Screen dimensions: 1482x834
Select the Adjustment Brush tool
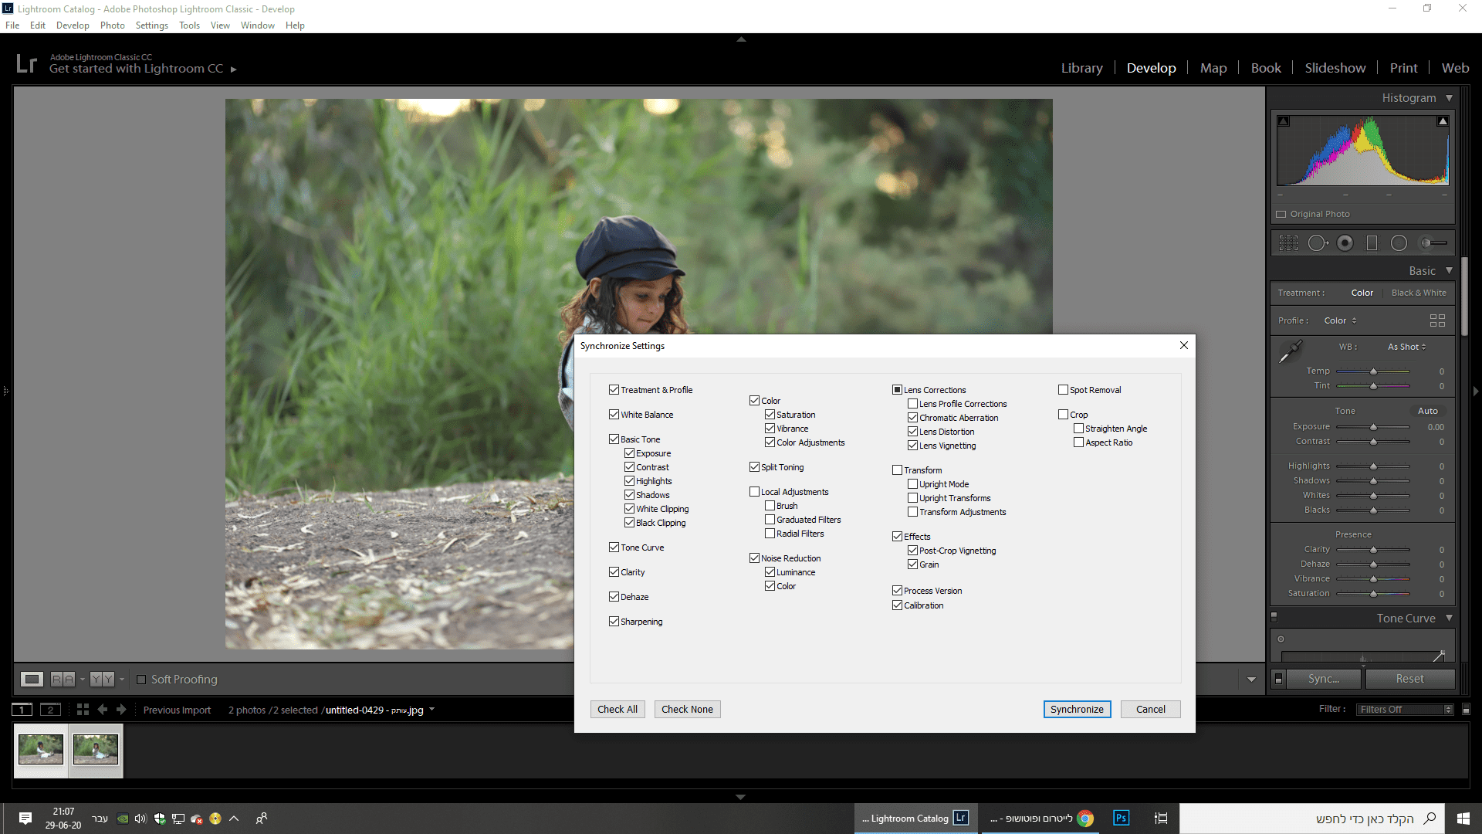pyautogui.click(x=1433, y=243)
